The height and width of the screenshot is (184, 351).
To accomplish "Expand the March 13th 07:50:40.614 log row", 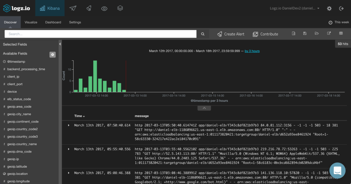I will point(69,125).
